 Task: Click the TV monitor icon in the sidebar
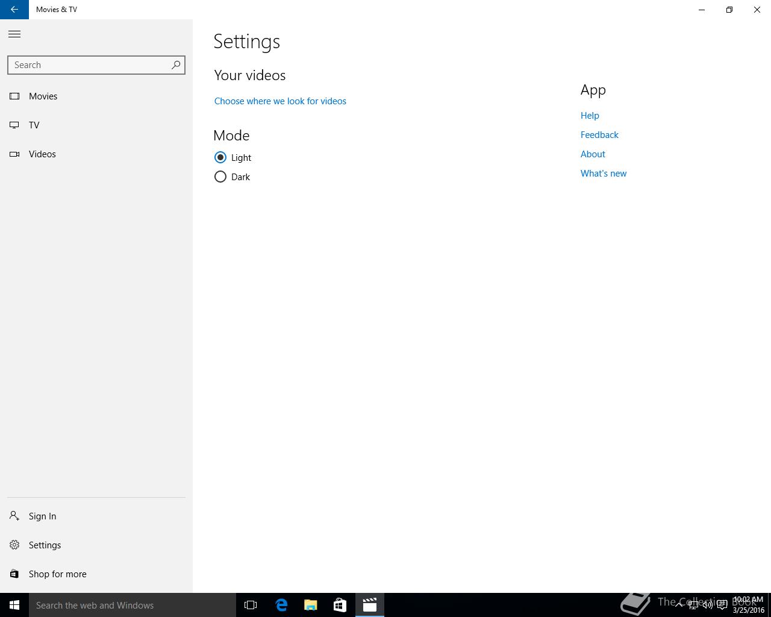[14, 125]
